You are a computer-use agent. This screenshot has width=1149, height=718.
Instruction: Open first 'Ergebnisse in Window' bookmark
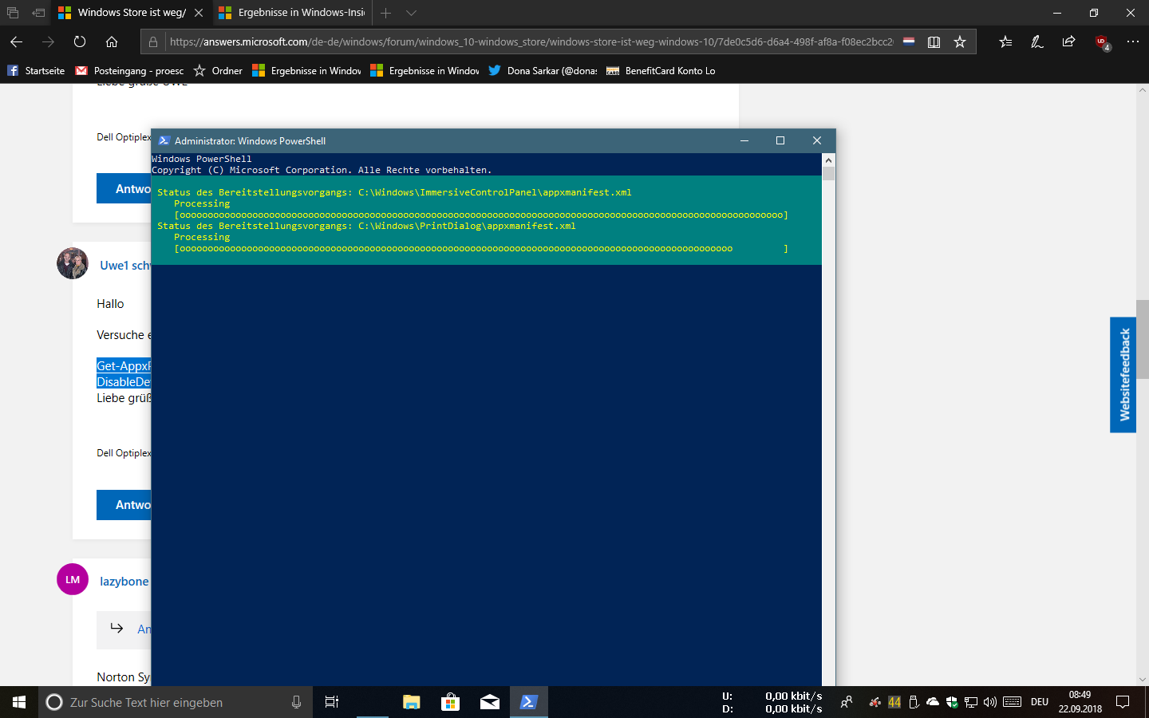click(x=306, y=71)
